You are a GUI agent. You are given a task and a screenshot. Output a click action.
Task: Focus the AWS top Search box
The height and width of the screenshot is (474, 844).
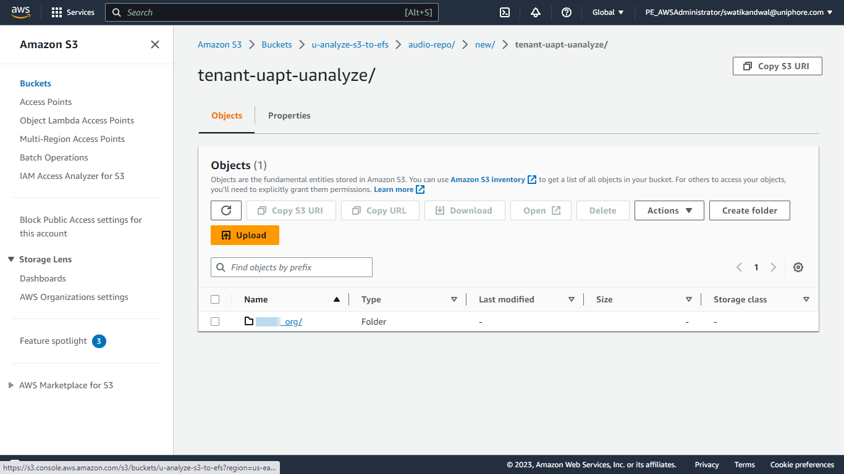point(272,12)
